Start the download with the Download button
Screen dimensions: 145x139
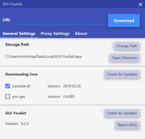124,20
